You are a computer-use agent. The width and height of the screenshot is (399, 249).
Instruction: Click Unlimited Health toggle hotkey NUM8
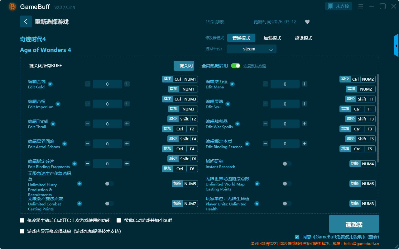363,204
